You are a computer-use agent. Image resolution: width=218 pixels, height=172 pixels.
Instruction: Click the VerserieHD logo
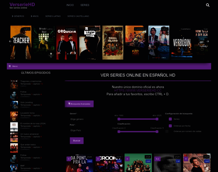(x=22, y=5)
